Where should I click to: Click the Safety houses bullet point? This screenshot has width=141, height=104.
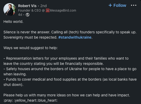pyautogui.click(x=70, y=71)
